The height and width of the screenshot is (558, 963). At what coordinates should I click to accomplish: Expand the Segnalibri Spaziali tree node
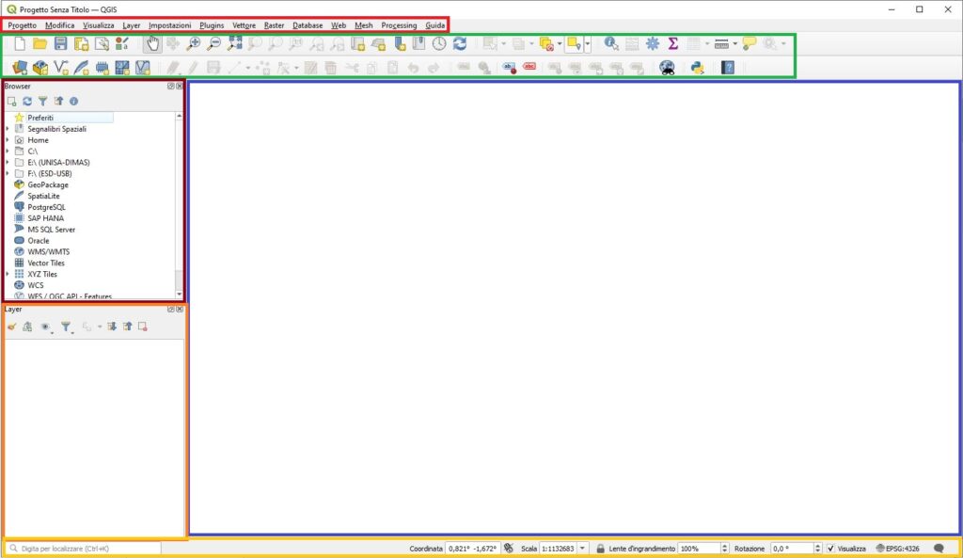click(8, 129)
